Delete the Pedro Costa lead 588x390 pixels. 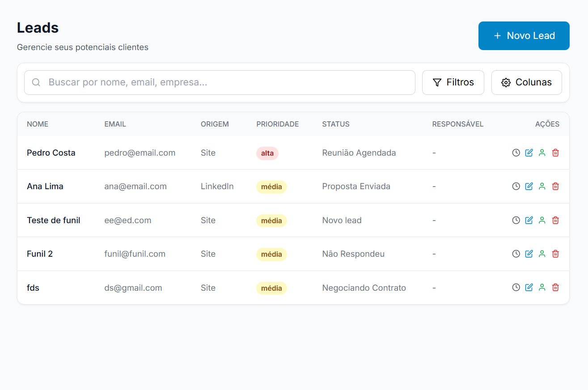click(555, 153)
